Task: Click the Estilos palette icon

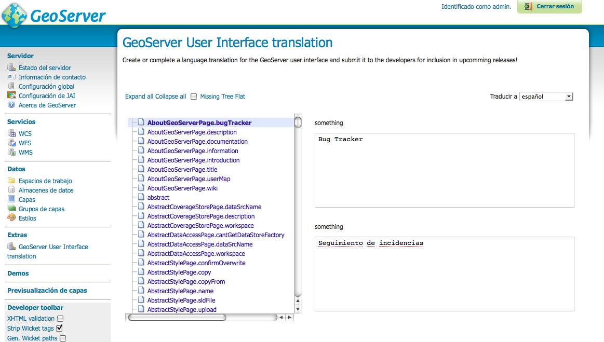Action: pos(11,217)
